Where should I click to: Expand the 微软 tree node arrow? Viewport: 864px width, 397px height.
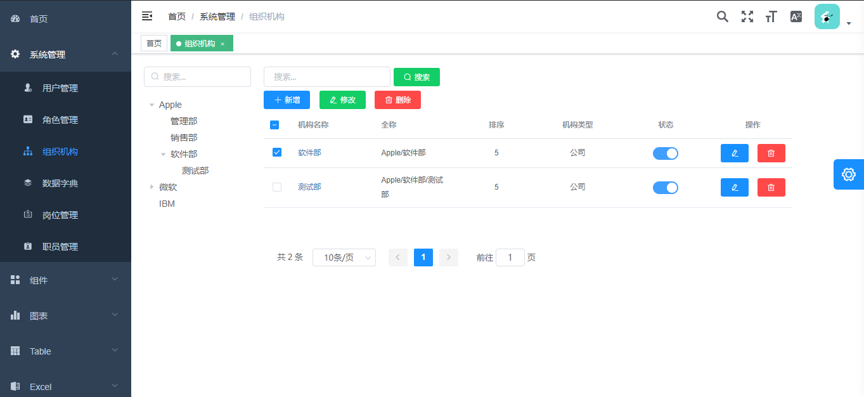[152, 187]
